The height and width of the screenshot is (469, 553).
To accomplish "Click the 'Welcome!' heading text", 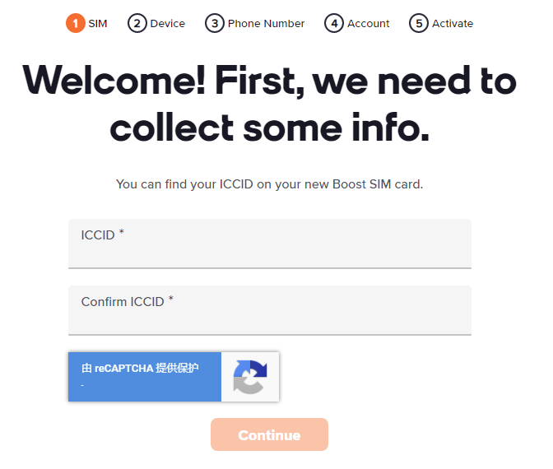I will (x=114, y=81).
